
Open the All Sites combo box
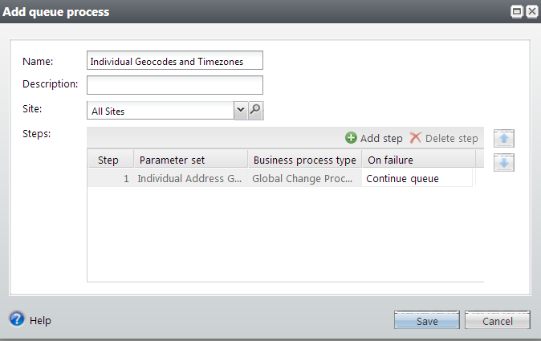(160, 111)
